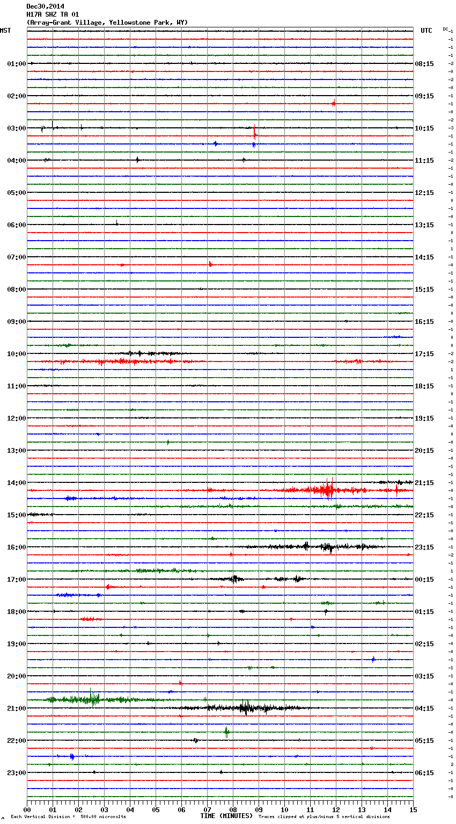
Task: Select the 09:00 MST time label
Action: coord(16,322)
